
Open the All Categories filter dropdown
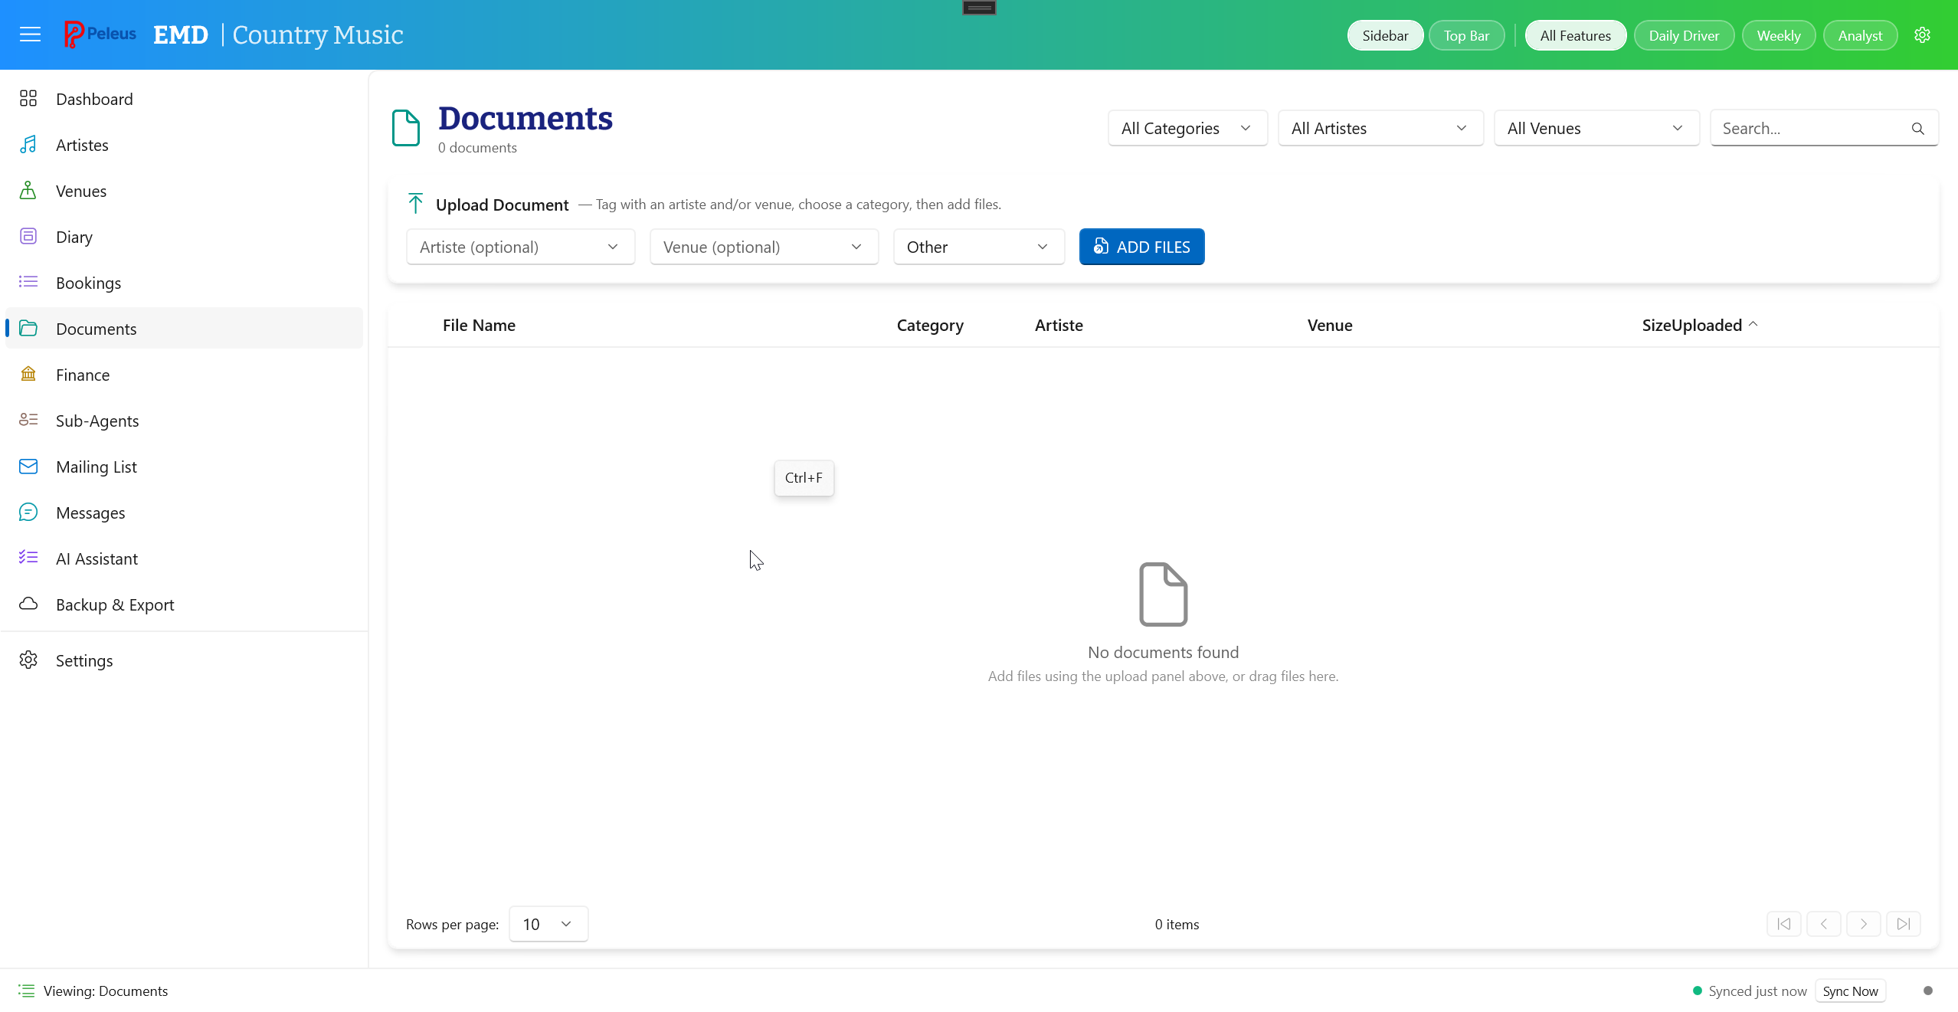[1186, 128]
